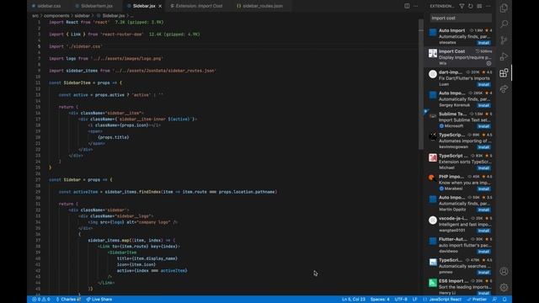The image size is (539, 303).
Task: Install Sublime Text keymap by Microsoft
Action: [483, 126]
